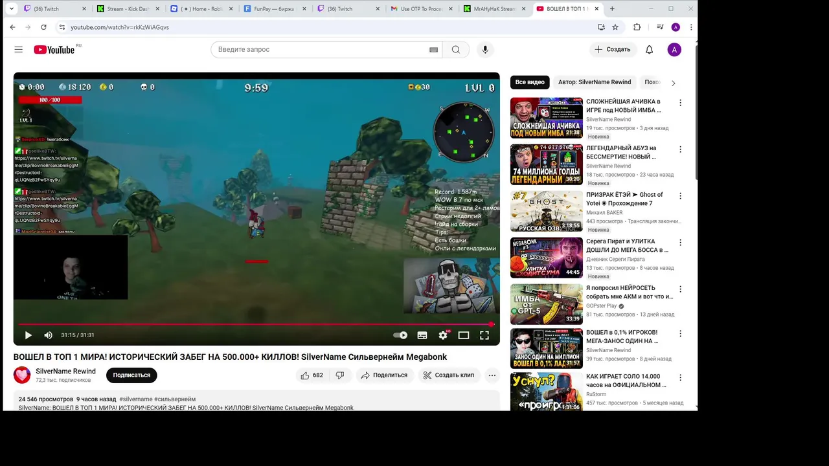Play the video

coord(28,335)
